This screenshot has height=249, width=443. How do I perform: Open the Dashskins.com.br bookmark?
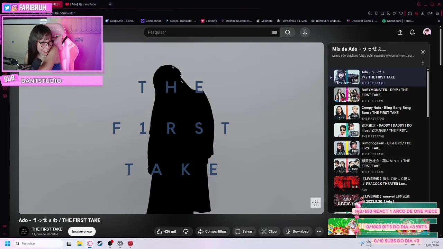click(236, 21)
